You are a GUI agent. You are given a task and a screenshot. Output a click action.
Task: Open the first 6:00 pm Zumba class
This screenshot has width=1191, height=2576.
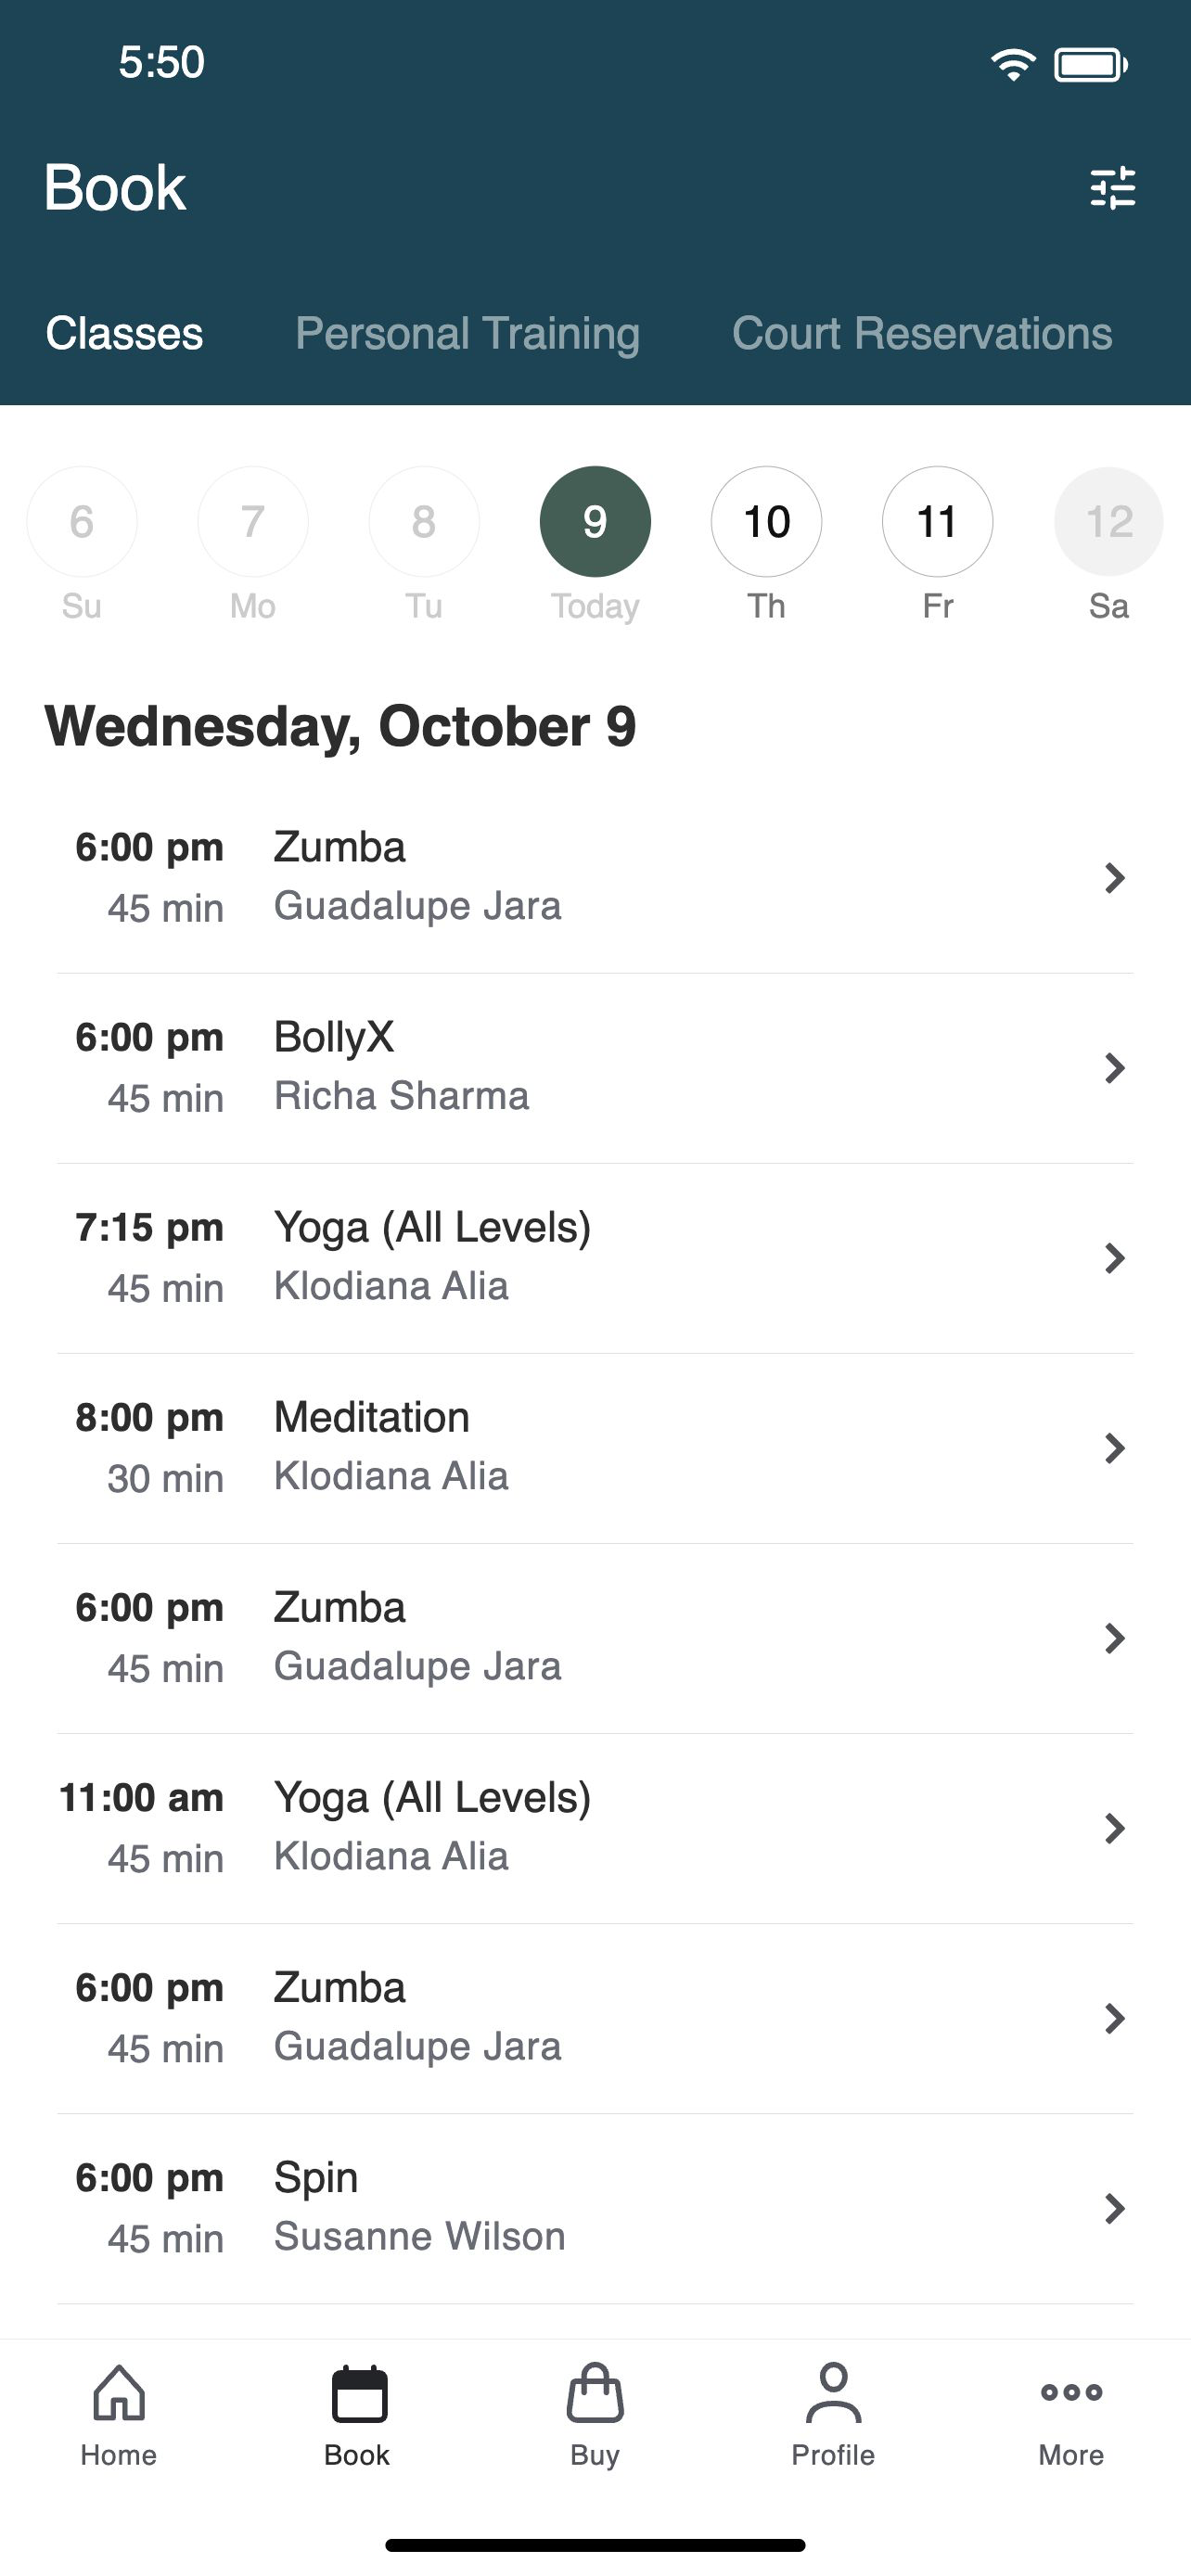pyautogui.click(x=595, y=878)
